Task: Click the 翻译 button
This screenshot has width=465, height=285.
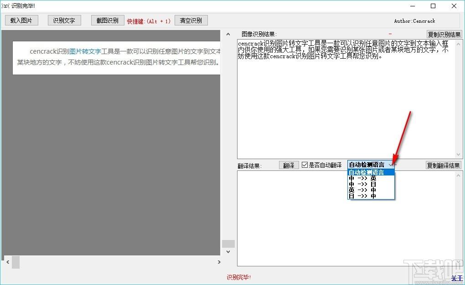Action: (x=289, y=165)
